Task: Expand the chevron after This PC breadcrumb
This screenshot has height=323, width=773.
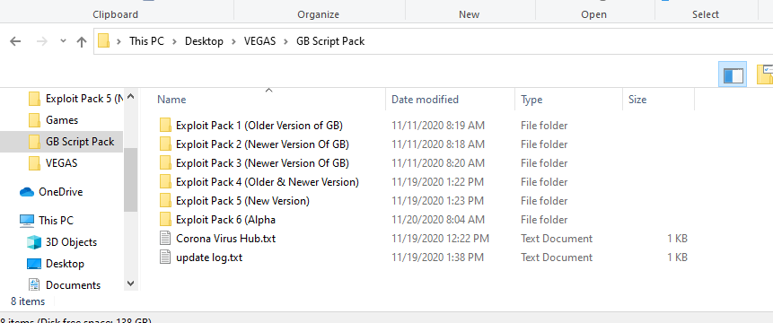Action: [x=174, y=41]
